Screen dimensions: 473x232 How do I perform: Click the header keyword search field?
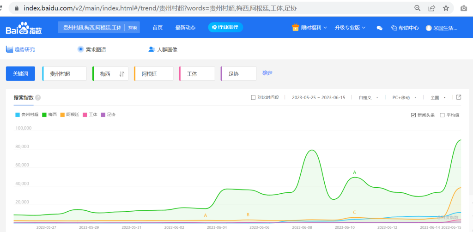pyautogui.click(x=92, y=27)
